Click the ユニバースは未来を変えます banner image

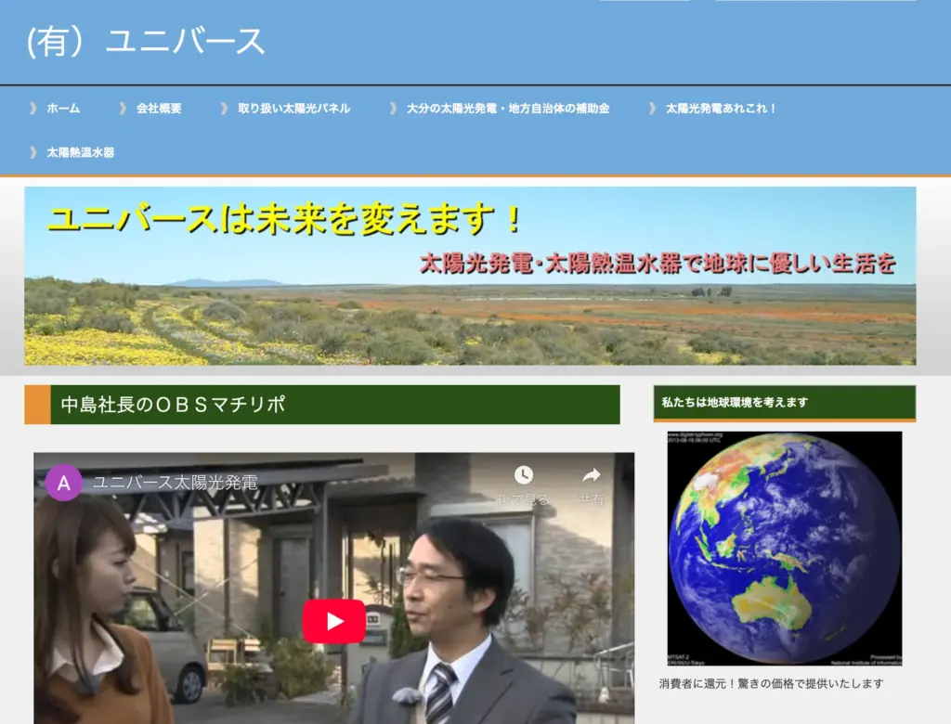click(470, 276)
